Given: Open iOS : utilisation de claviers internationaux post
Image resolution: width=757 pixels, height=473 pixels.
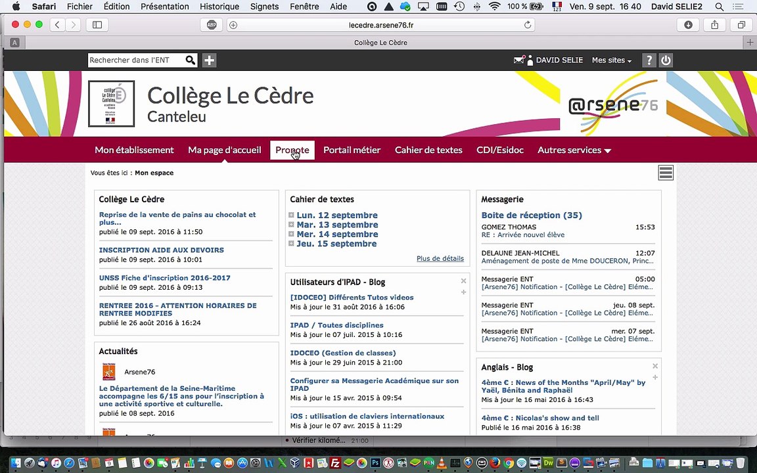Looking at the screenshot, I should click(x=367, y=416).
